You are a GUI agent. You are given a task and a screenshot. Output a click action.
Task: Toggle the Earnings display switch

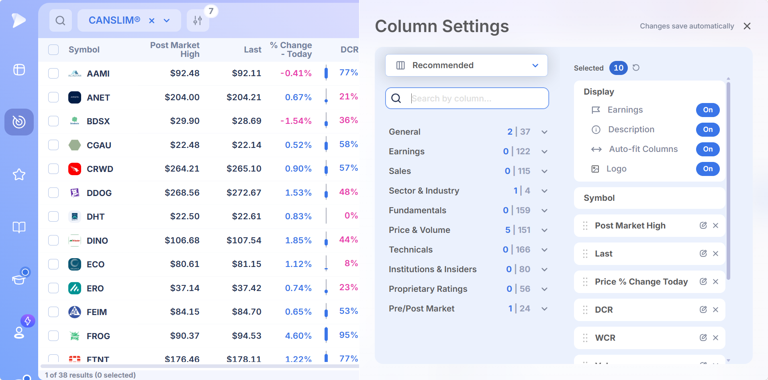tap(708, 110)
